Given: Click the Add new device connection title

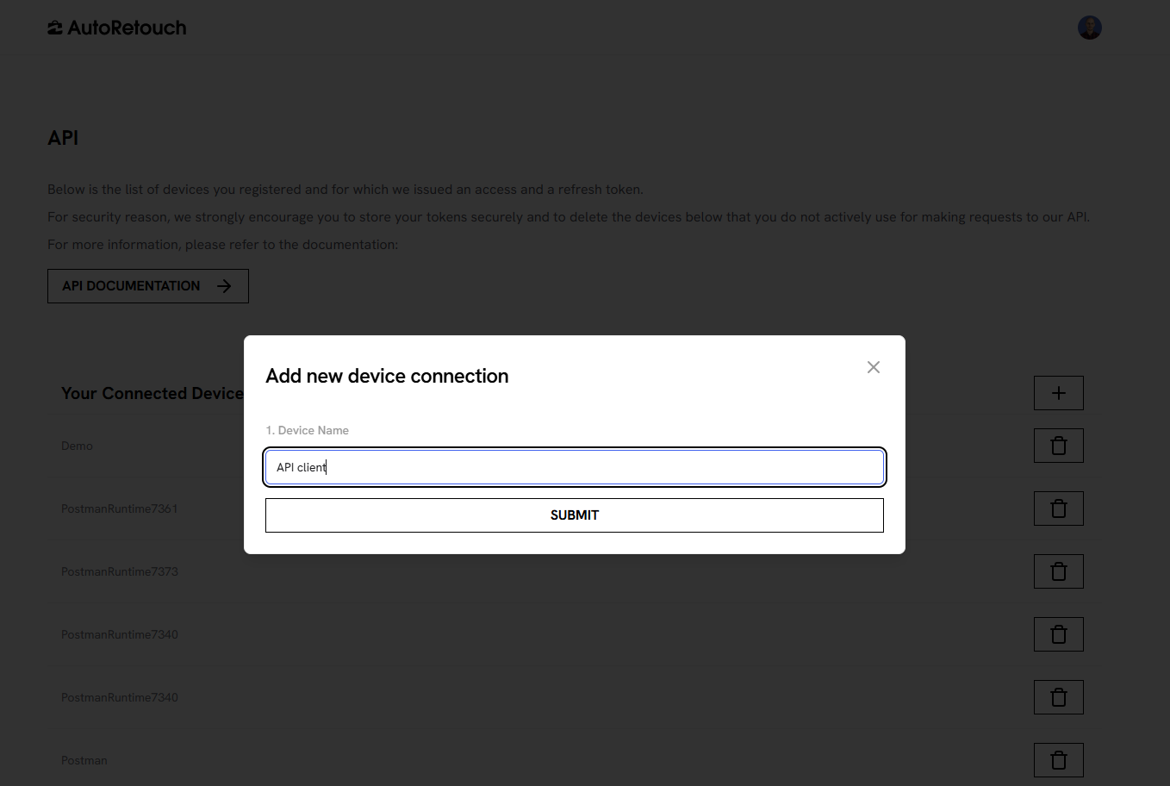Looking at the screenshot, I should click(387, 376).
